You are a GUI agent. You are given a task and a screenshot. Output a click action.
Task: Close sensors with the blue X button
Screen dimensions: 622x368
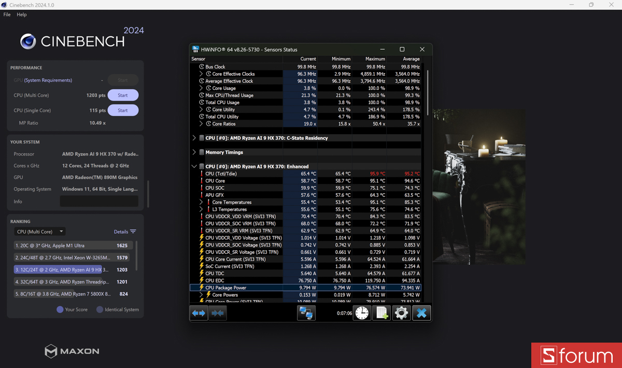point(421,313)
